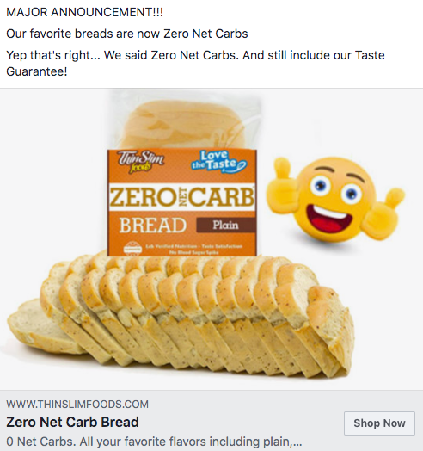Click 'Our favorite breads are now Zero Net Carbs' line
The image size is (423, 451).
pyautogui.click(x=127, y=34)
